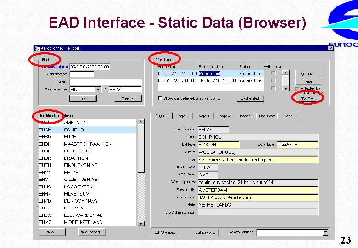Image resolution: width=358 pixels, height=248 pixels.
Task: Tick Withdrawn box for the 07-OCT-2002 version row
Action: pyautogui.click(x=273, y=81)
